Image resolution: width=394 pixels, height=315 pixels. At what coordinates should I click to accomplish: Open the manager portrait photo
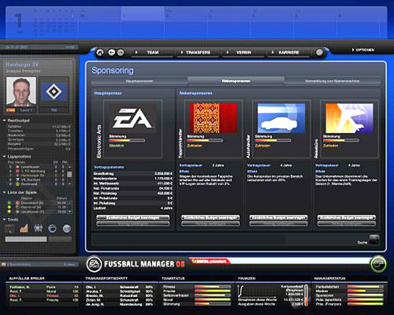[21, 91]
